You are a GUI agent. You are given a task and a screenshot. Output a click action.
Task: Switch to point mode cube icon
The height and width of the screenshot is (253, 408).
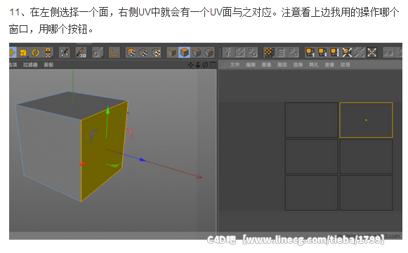[209, 53]
